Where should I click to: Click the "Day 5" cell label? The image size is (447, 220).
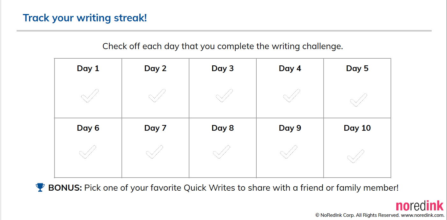(x=357, y=69)
